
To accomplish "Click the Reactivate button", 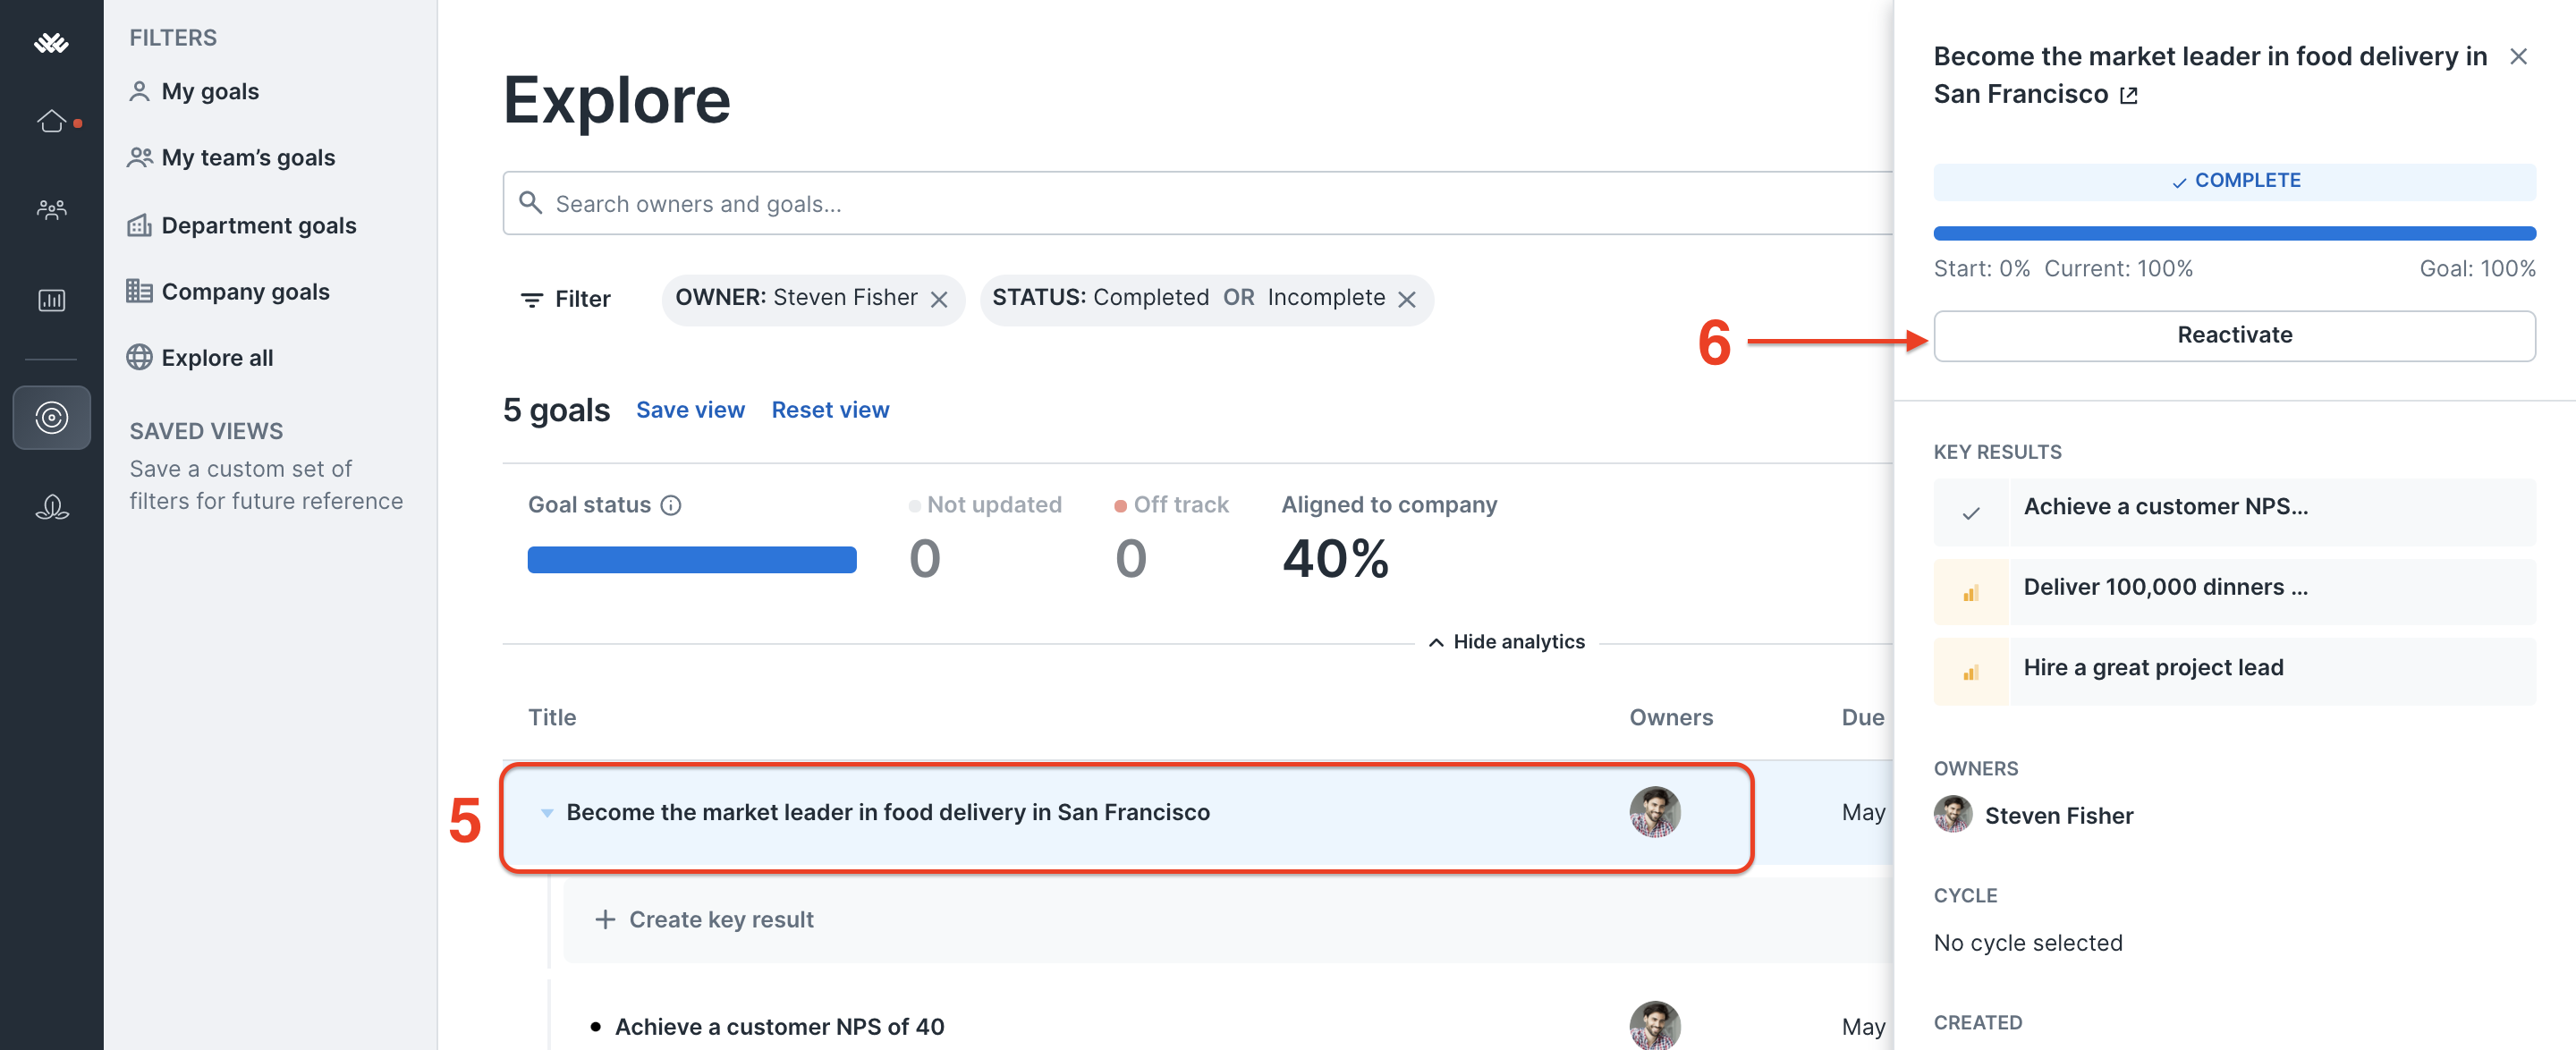I will (x=2233, y=335).
